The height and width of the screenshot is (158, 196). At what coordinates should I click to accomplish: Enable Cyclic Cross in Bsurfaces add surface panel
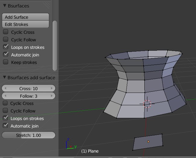click(5, 103)
